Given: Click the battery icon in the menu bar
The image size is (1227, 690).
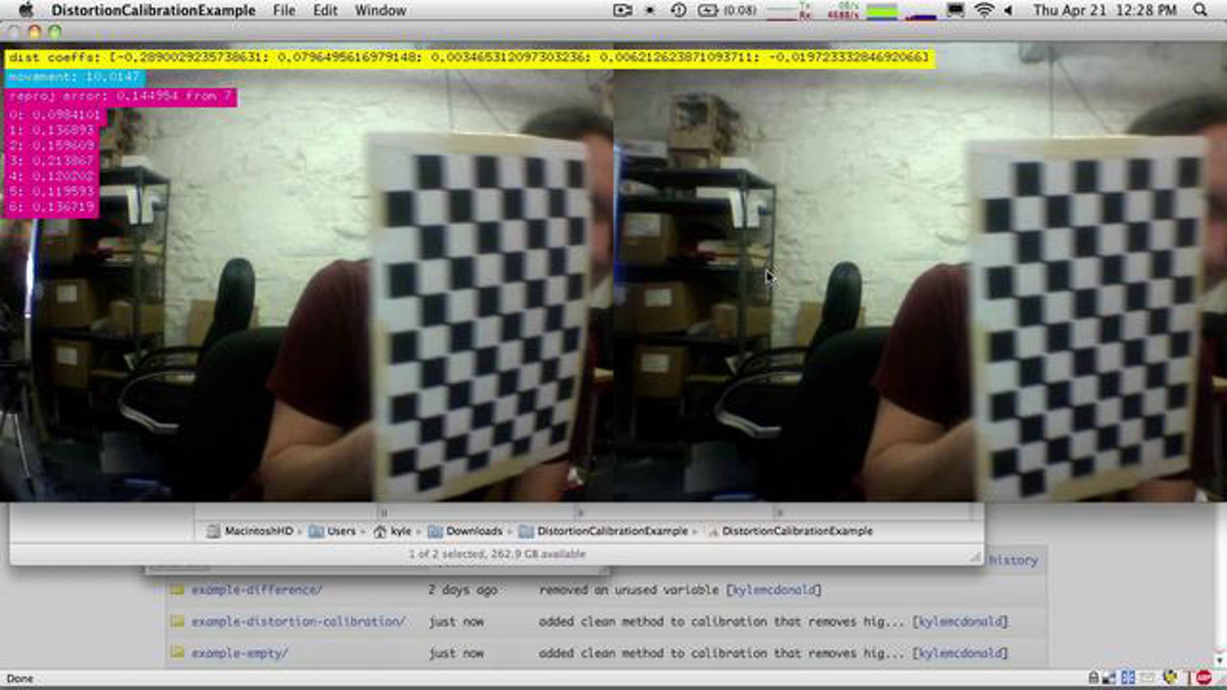Looking at the screenshot, I should (x=707, y=10).
